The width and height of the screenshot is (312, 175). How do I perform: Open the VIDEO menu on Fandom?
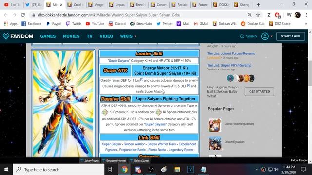click(106, 36)
